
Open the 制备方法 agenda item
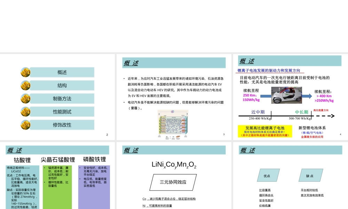tap(62, 99)
